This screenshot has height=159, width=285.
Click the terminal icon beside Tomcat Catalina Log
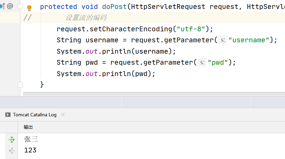point(8,115)
